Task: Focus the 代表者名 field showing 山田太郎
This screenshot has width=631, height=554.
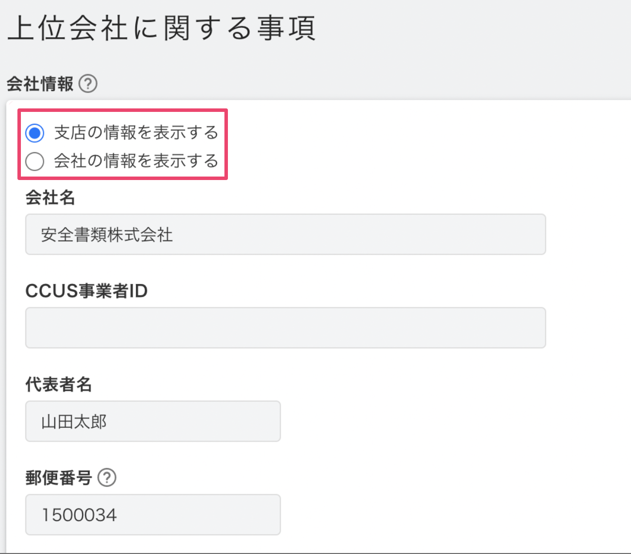Action: [x=153, y=421]
